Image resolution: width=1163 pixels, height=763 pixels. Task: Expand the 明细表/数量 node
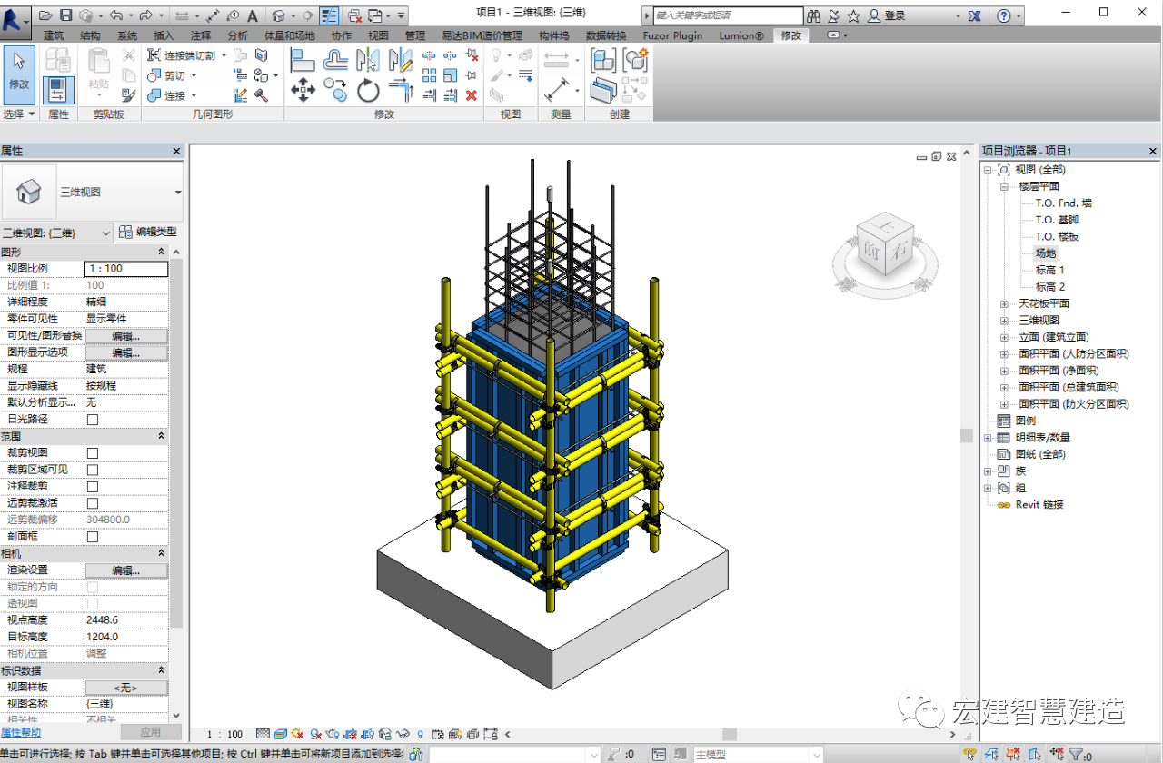click(x=988, y=438)
